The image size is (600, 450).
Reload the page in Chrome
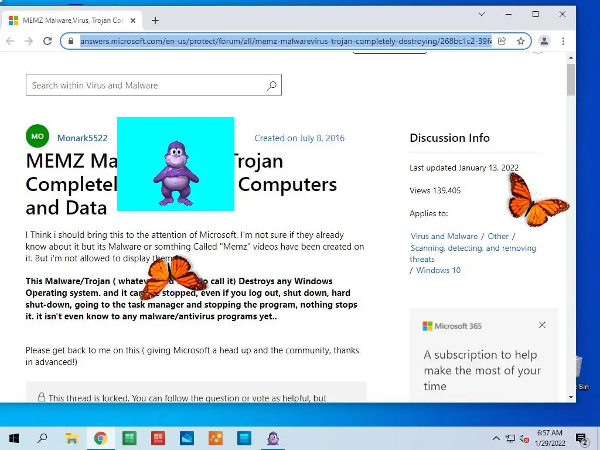[47, 41]
